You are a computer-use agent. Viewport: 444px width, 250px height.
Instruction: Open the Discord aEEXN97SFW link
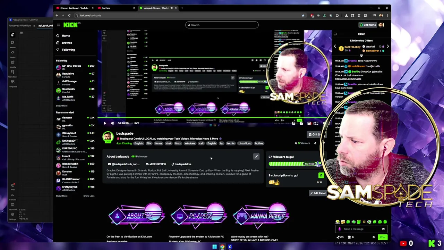coord(156,164)
